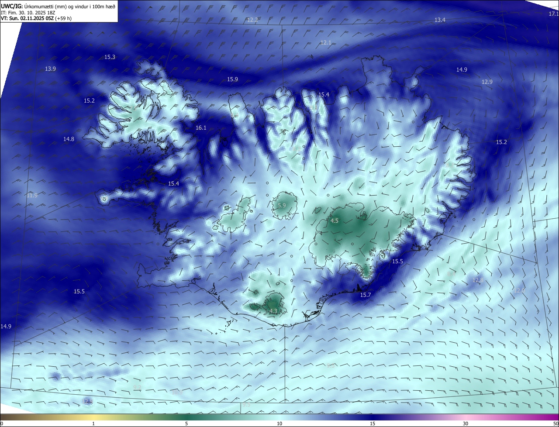
Task: Click the 11.9 value label
Action: 32,196
